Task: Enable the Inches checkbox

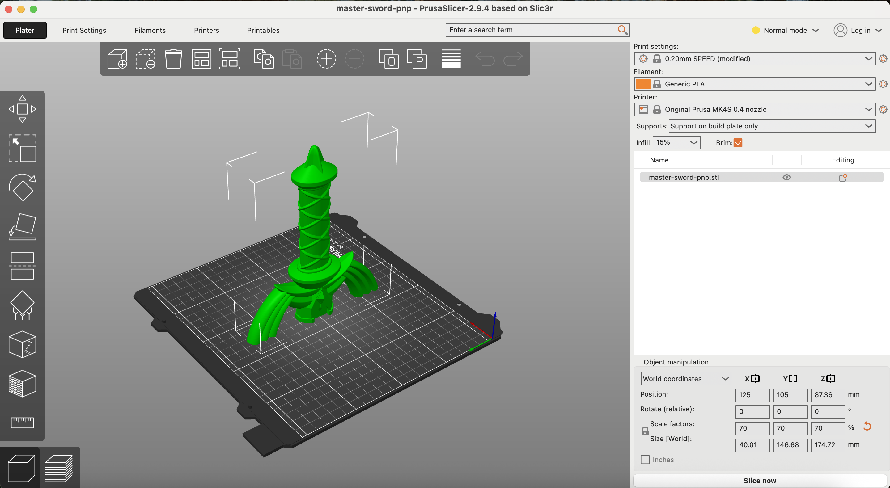Action: coord(645,459)
